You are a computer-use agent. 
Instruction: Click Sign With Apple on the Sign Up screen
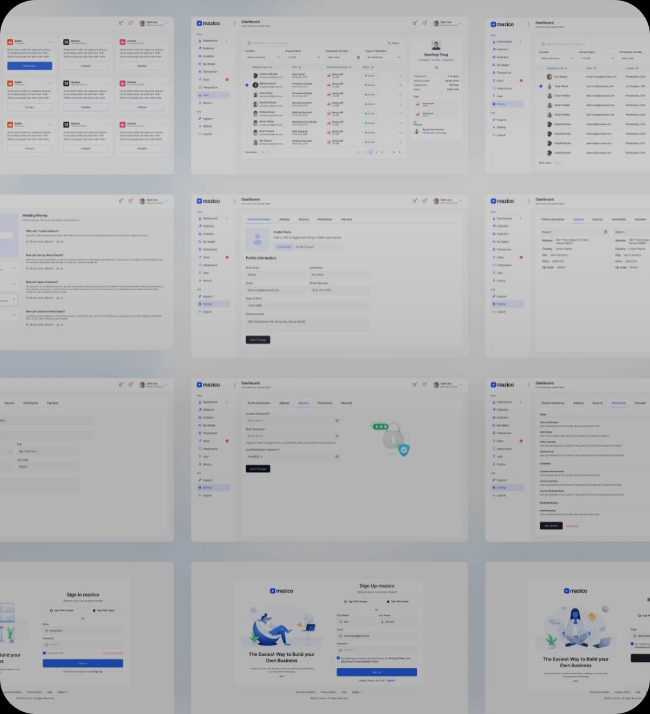pos(398,601)
